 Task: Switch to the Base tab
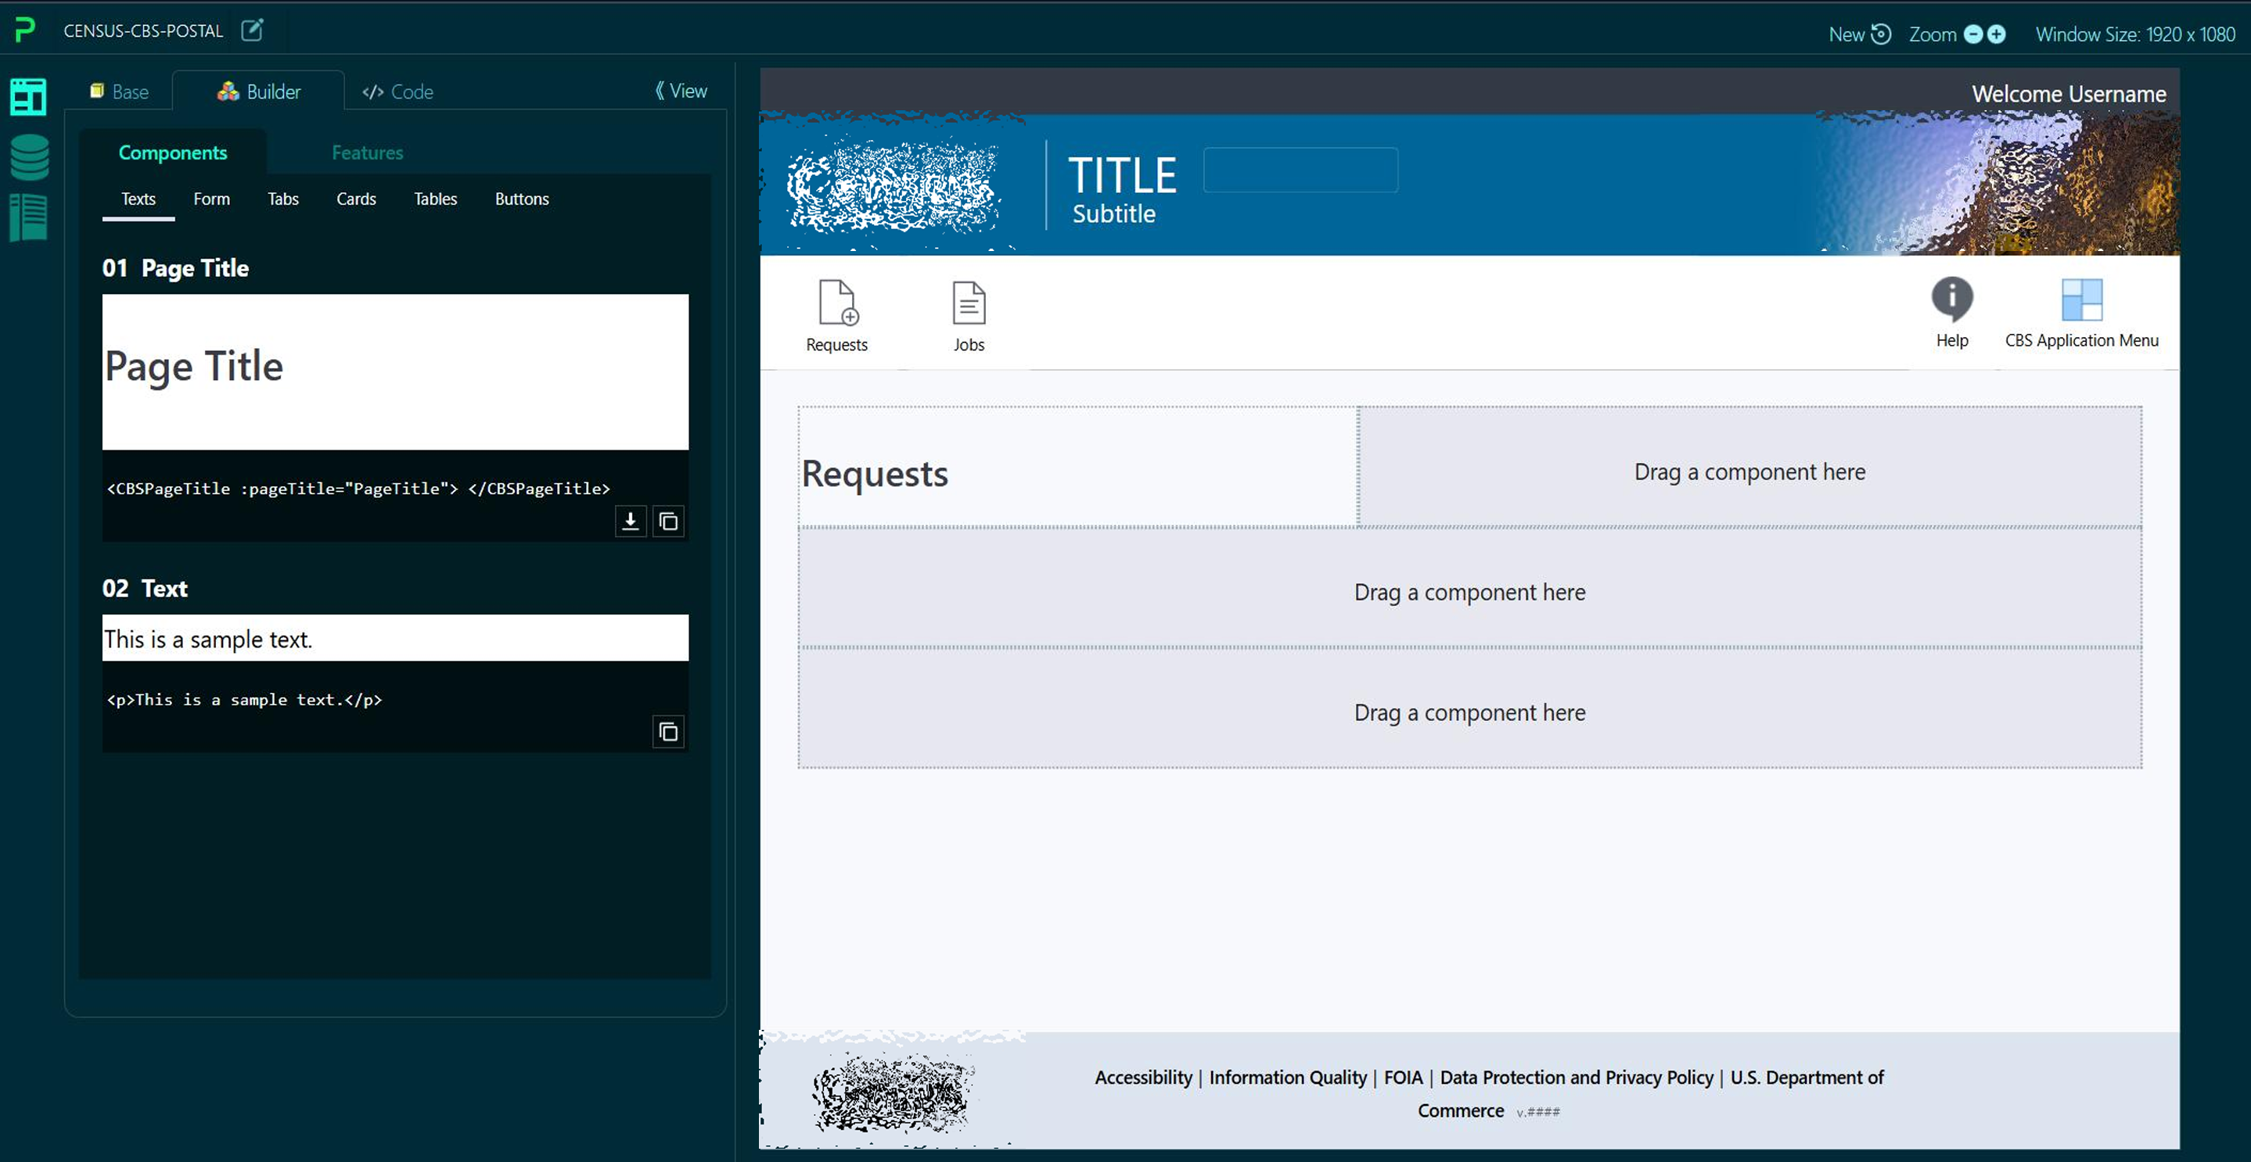click(x=120, y=91)
